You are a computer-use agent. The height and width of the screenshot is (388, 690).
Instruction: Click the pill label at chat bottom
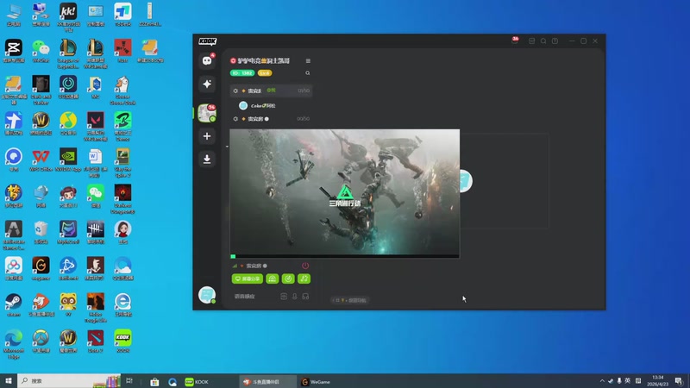click(x=351, y=300)
